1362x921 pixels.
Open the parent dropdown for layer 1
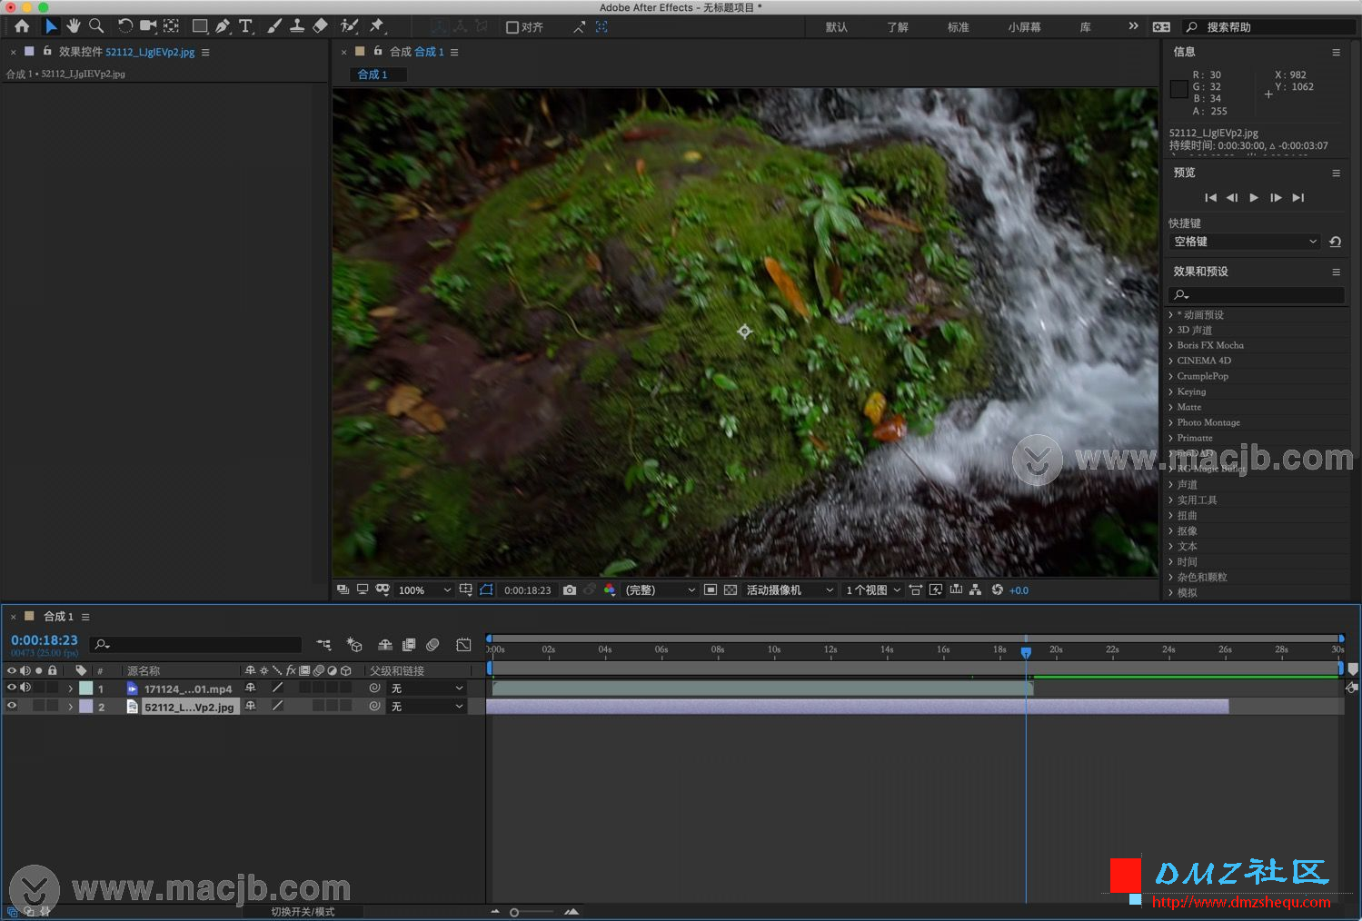click(427, 688)
